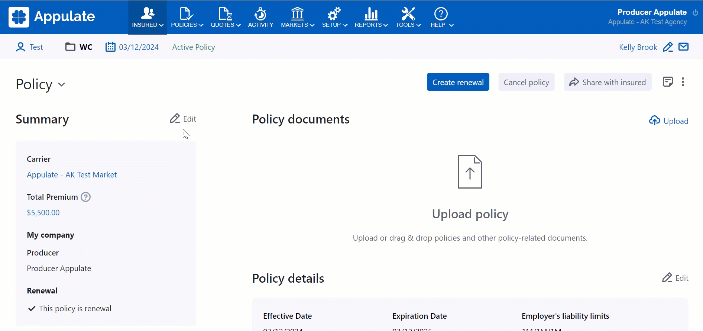Viewport: 703px width, 331px height.
Task: Click the Cancel policy button
Action: click(x=526, y=82)
